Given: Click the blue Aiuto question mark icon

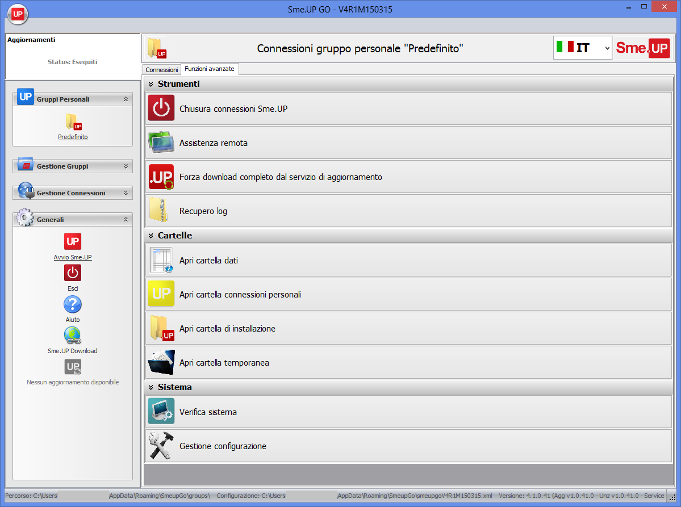Looking at the screenshot, I should pos(73,304).
